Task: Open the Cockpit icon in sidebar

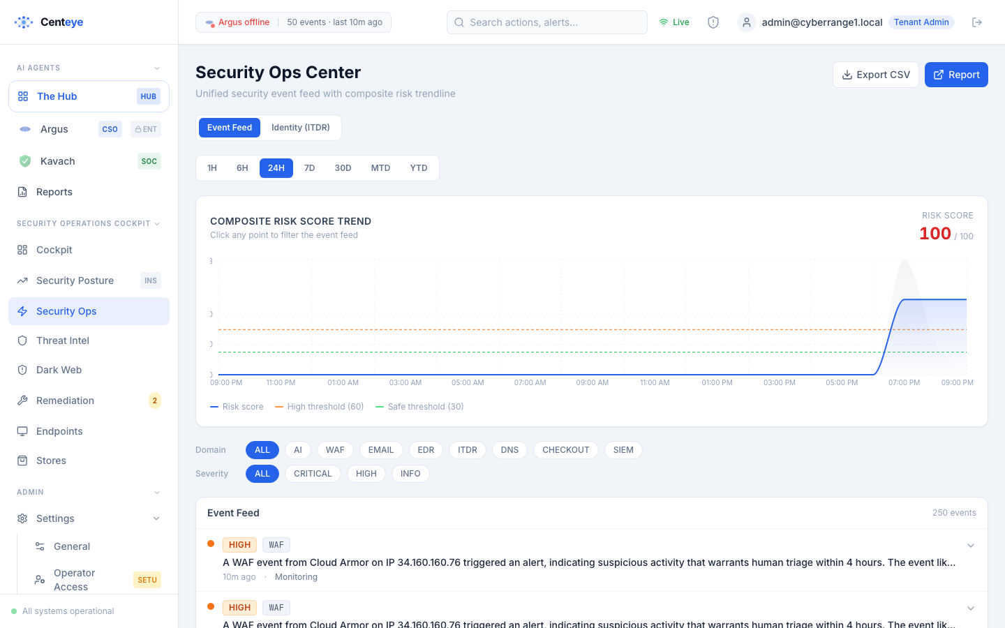Action: click(22, 250)
